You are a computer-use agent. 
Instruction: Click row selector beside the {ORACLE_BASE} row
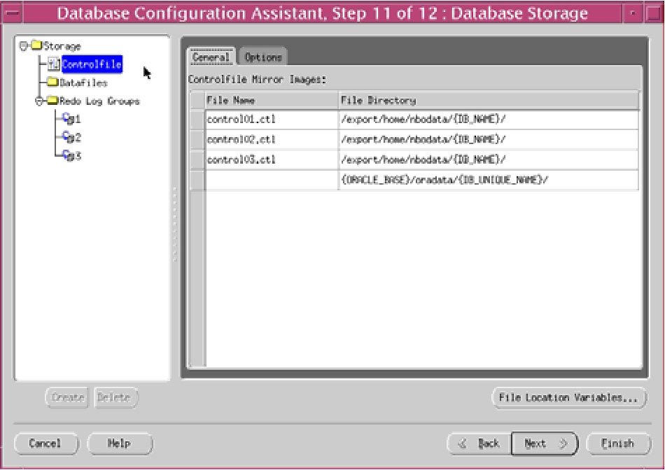tap(197, 180)
